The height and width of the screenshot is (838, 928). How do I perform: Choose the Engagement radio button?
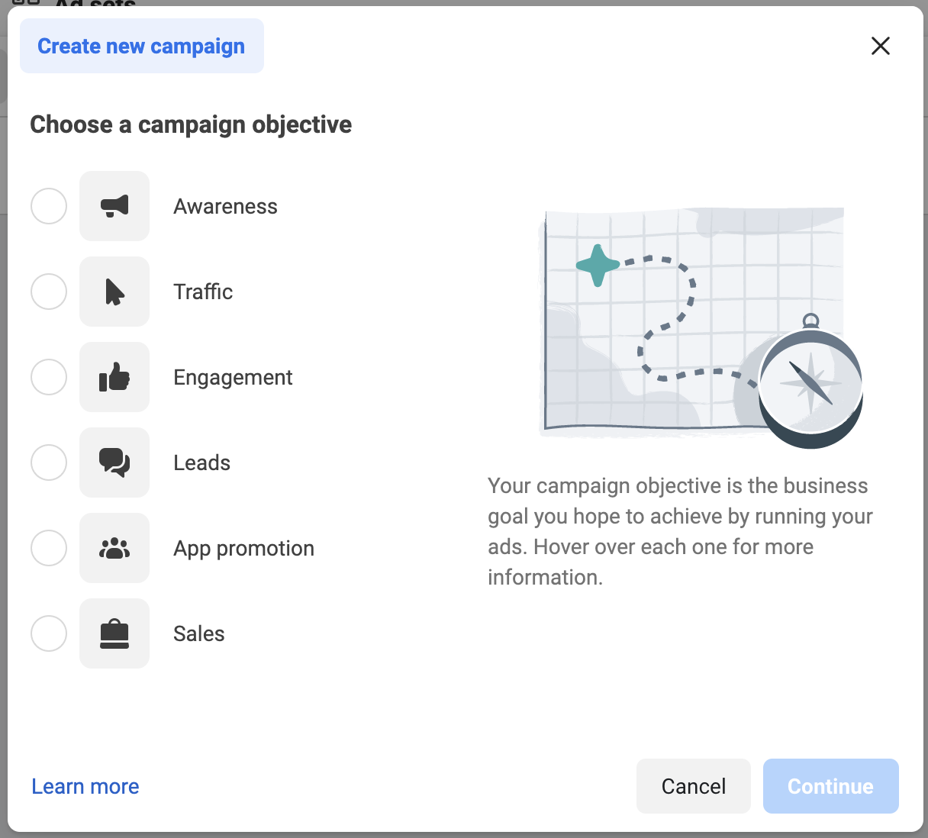click(x=49, y=377)
